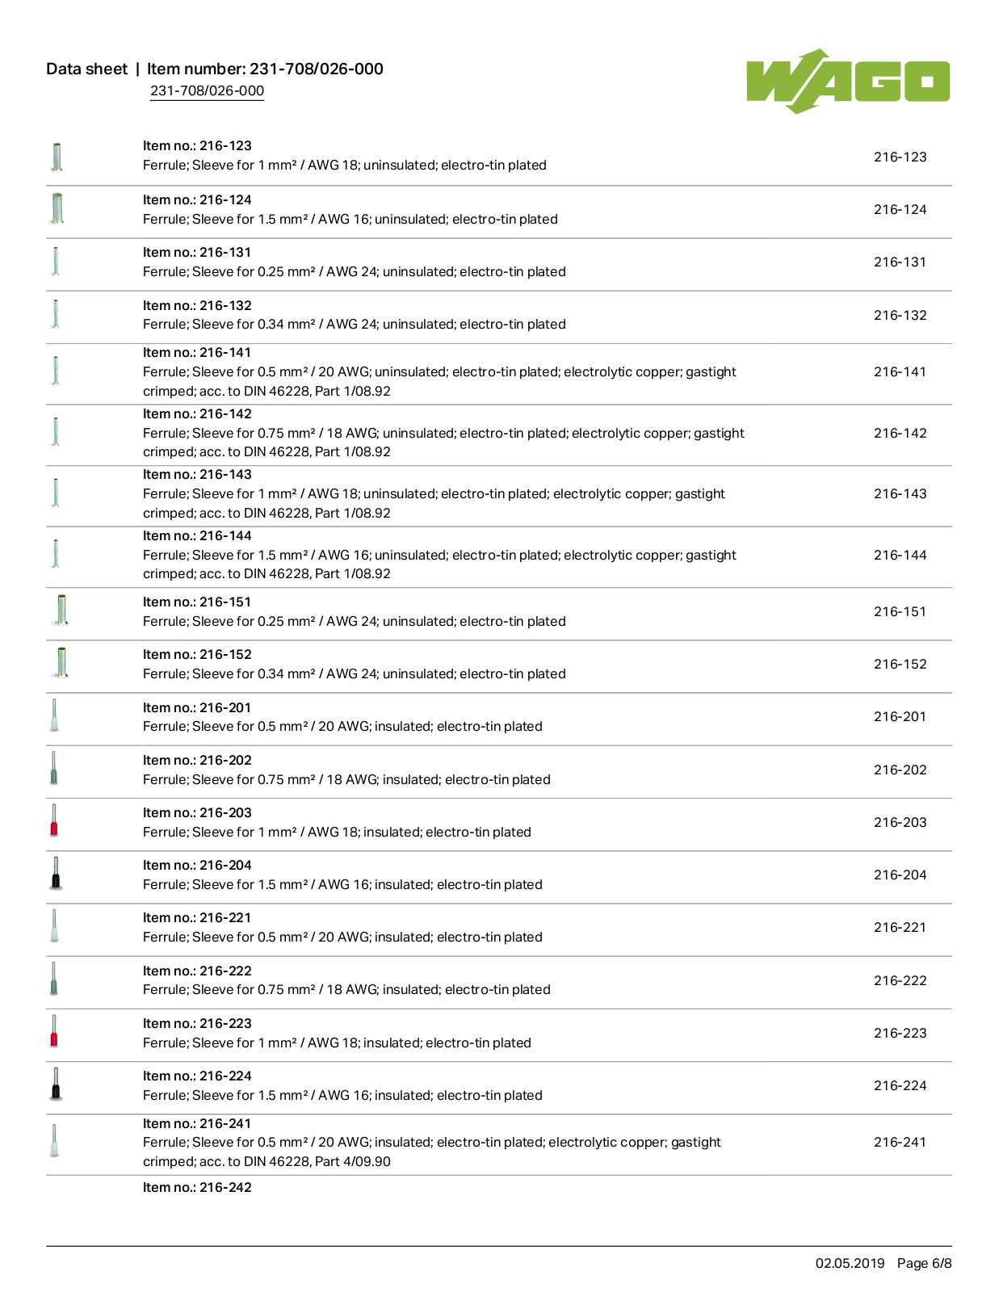
Task: Click the red 216-223 ferrule image
Action: point(54,1031)
